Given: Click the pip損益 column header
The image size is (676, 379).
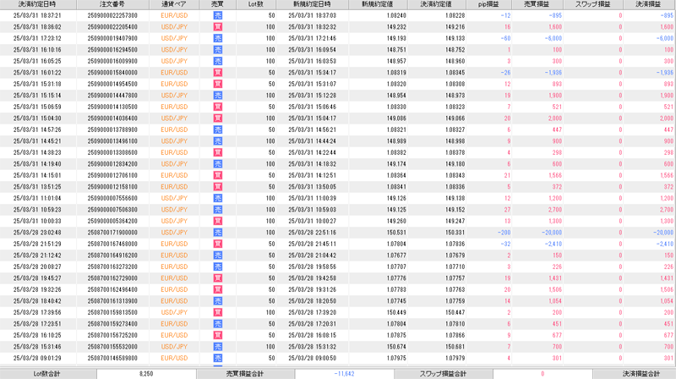Looking at the screenshot, I should [x=488, y=4].
